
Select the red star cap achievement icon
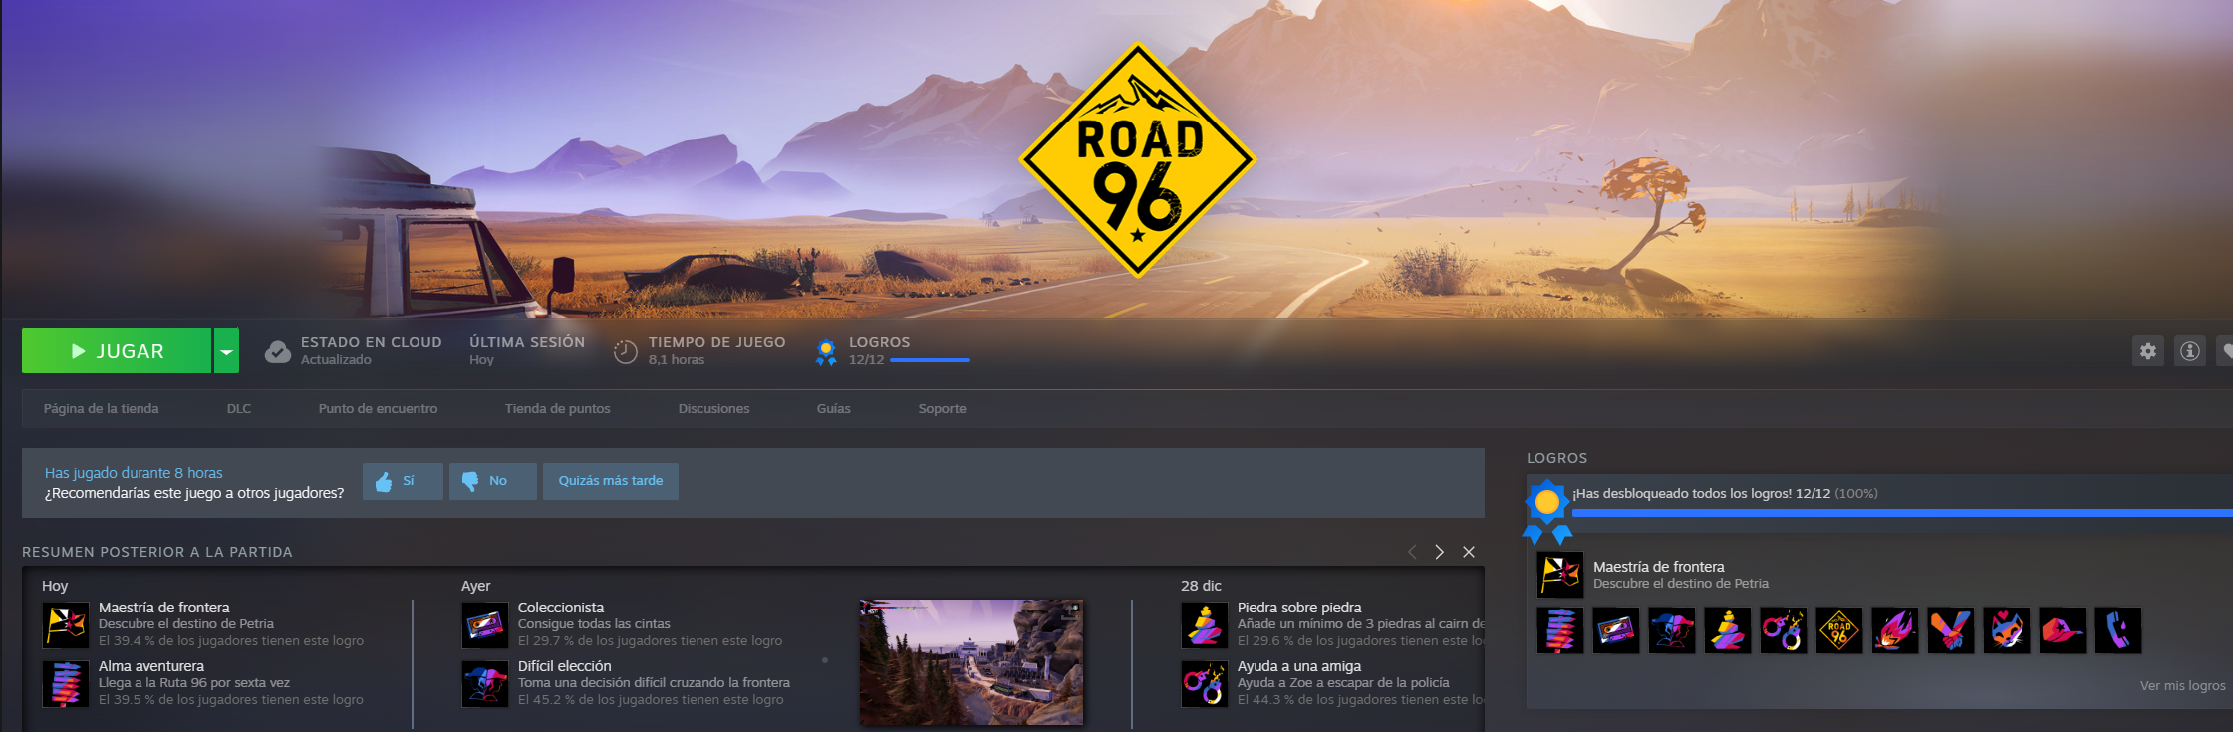pyautogui.click(x=2063, y=630)
